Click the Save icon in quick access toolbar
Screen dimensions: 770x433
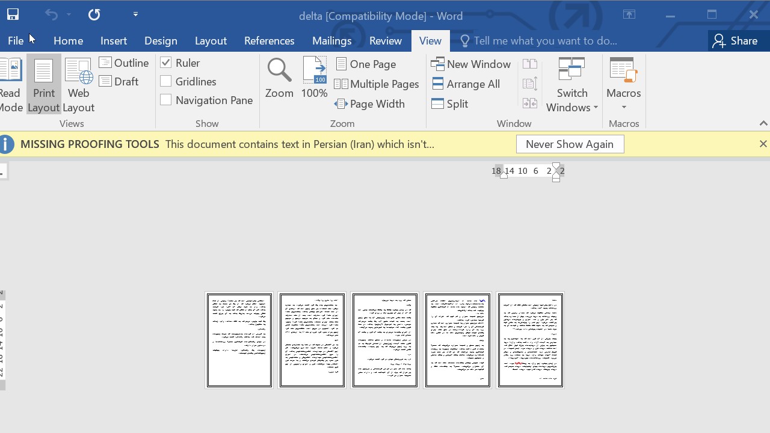[x=12, y=14]
